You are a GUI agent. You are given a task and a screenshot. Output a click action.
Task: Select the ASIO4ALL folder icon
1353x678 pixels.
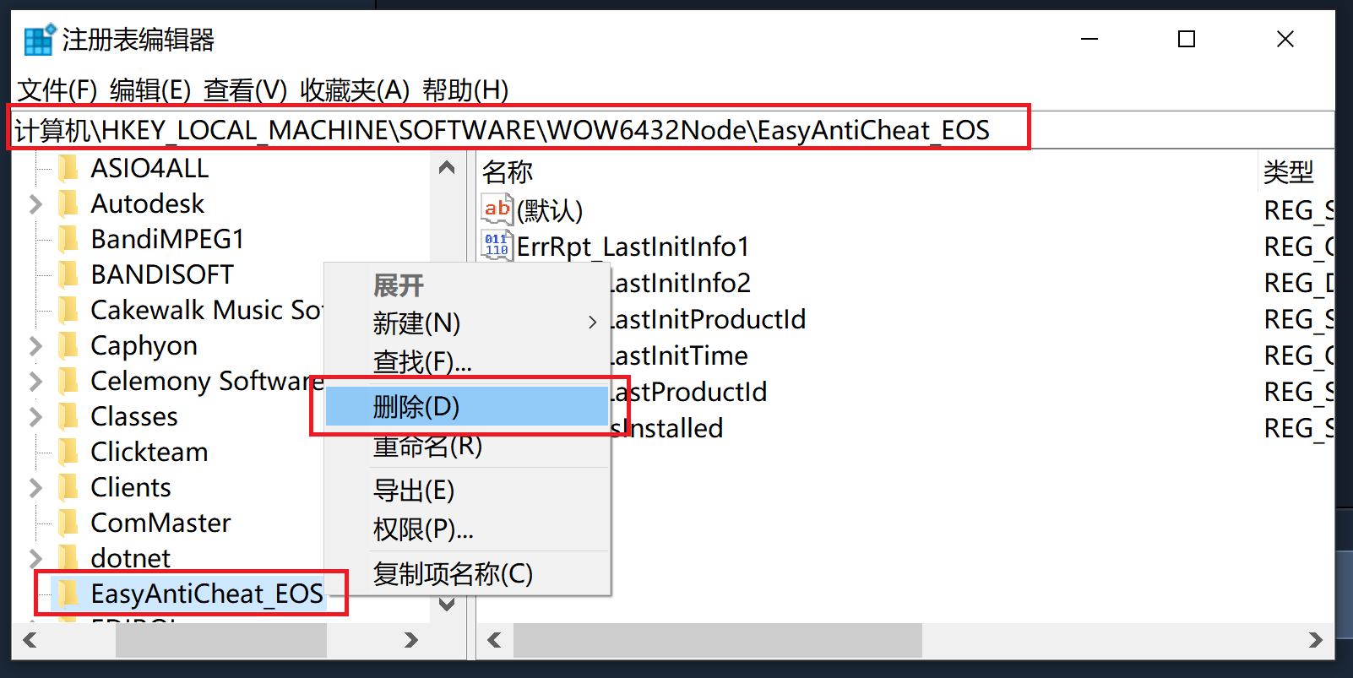click(x=68, y=168)
